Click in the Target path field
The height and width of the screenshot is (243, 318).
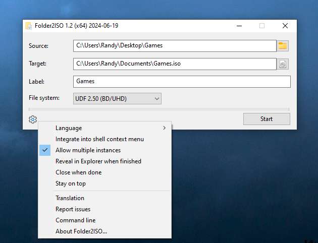(x=175, y=64)
